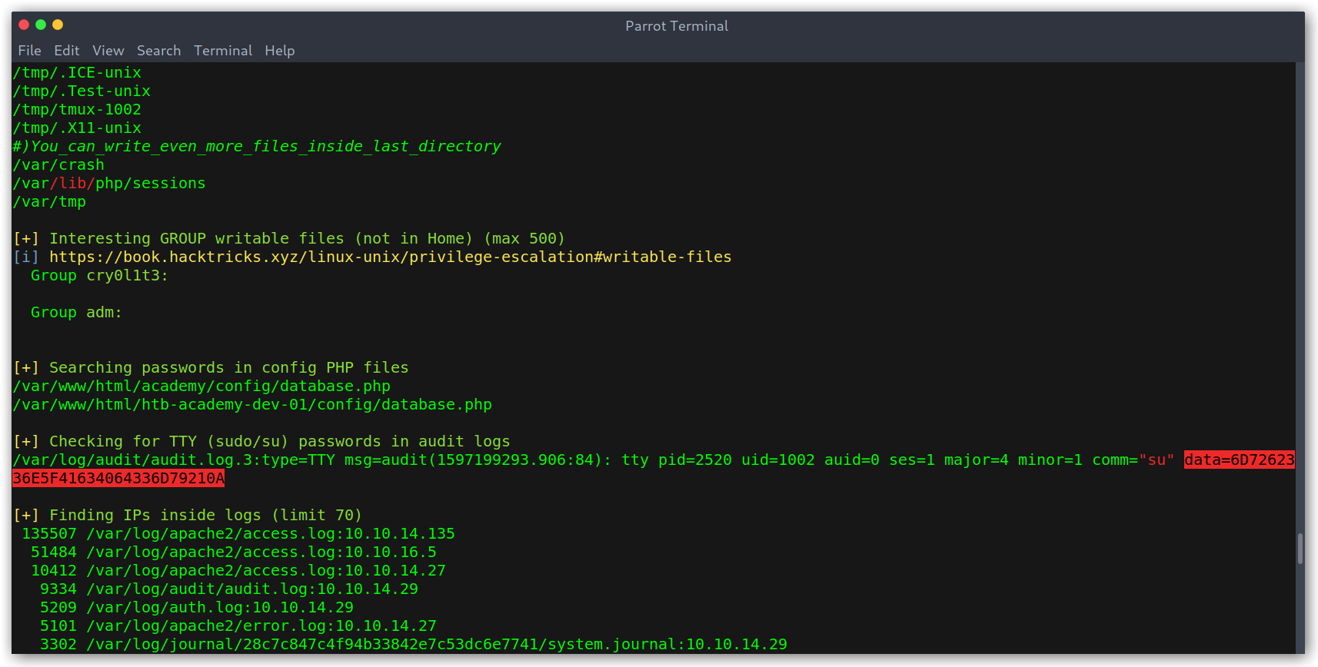This screenshot has height=667, width=1318.
Task: Click the academy/config/database.php path
Action: point(201,386)
